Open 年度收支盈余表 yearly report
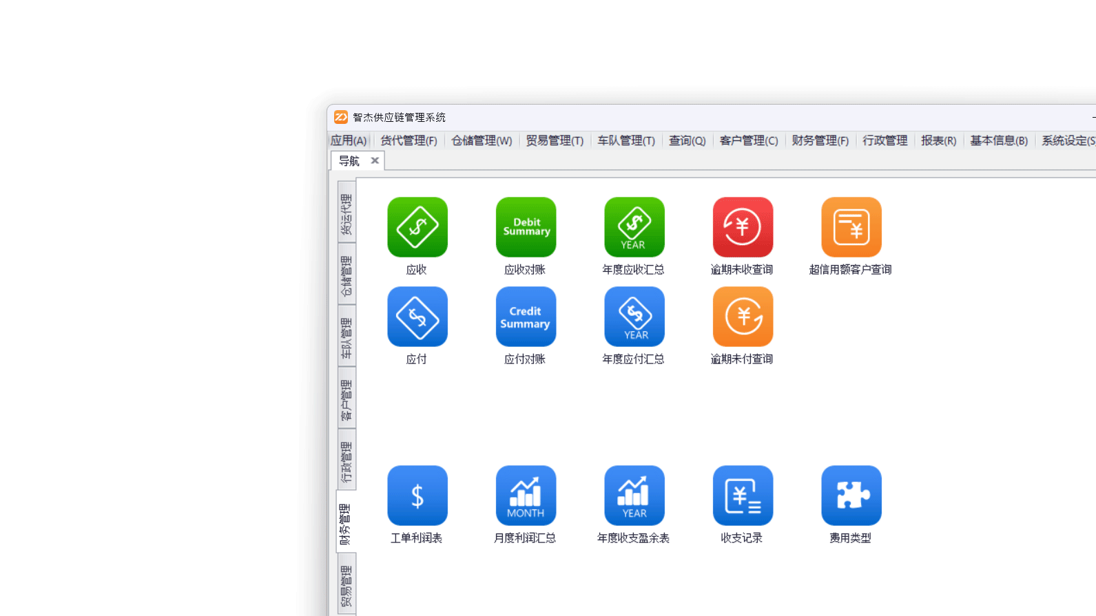 point(634,496)
